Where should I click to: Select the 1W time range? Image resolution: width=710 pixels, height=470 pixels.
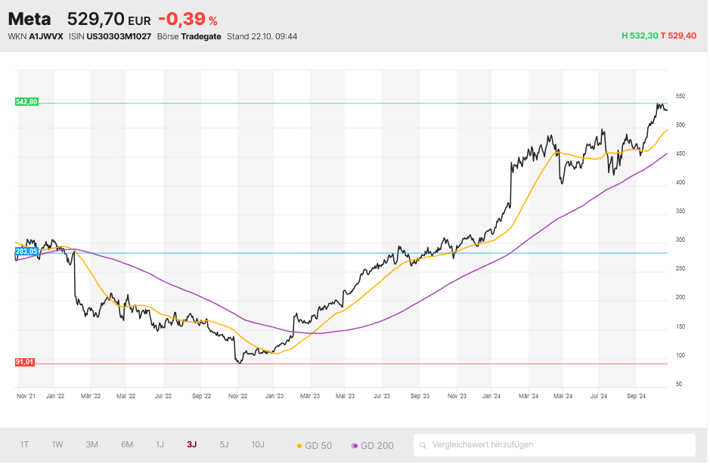coord(57,444)
